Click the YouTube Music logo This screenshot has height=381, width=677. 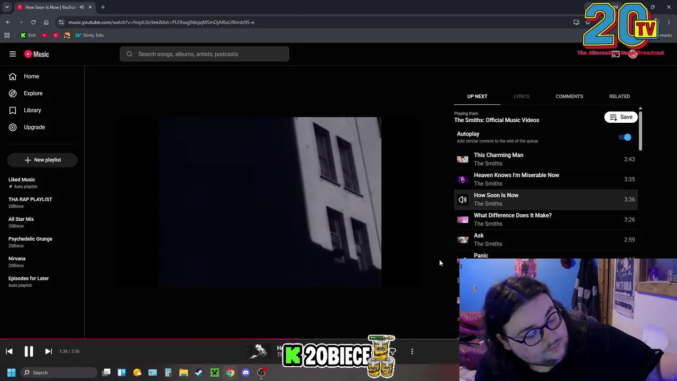(x=36, y=54)
